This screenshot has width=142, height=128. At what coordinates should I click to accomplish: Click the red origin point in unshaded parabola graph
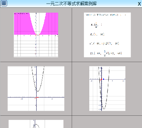36,97
